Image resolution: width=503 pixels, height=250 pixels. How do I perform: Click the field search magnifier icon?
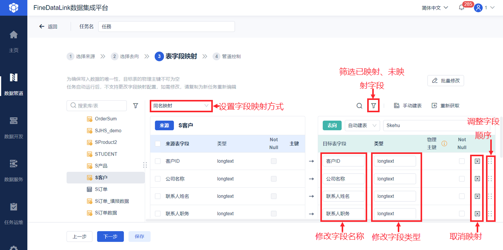[x=359, y=106]
